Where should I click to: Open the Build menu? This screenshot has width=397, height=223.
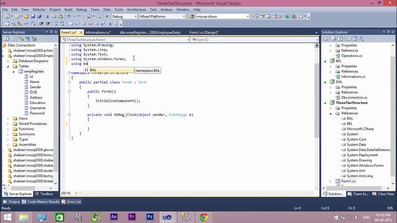[x=68, y=10]
